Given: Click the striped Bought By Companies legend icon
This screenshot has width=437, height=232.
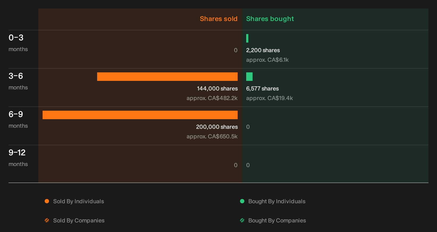Looking at the screenshot, I should coord(242,220).
